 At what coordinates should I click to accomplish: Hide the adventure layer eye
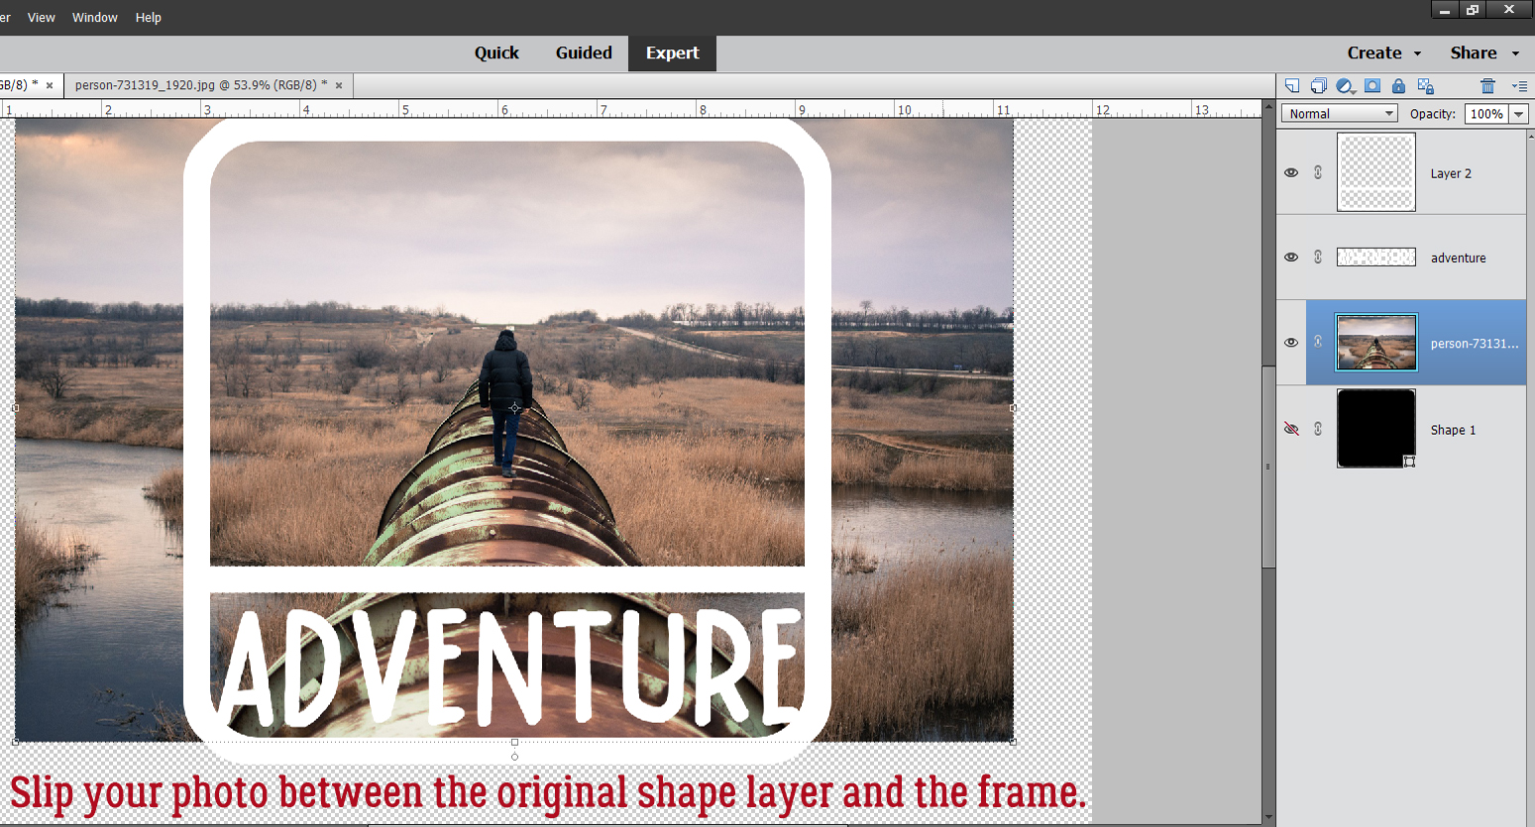pyautogui.click(x=1291, y=257)
